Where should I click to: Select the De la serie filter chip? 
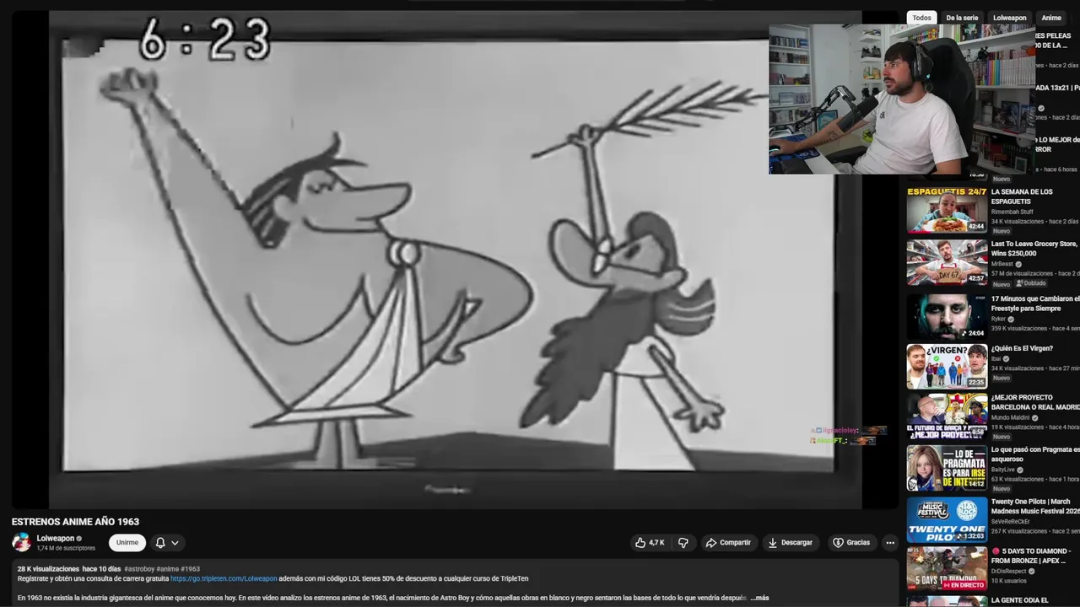click(962, 18)
